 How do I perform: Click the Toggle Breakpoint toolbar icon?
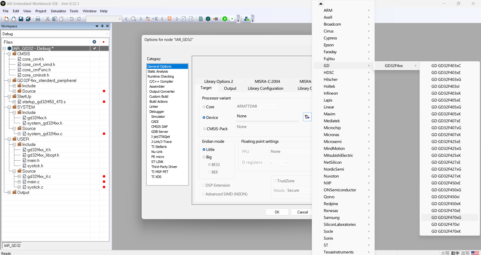pos(216,19)
